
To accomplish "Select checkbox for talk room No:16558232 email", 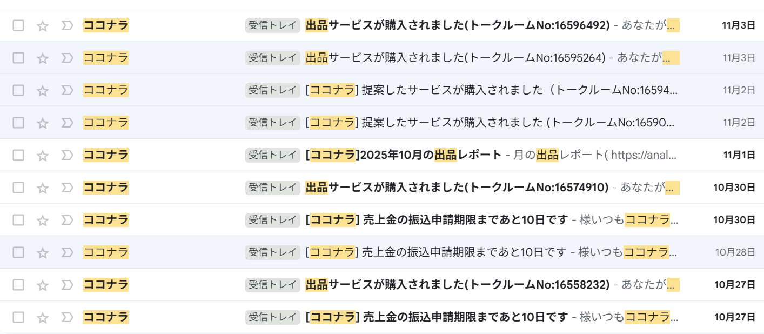I will pyautogui.click(x=18, y=285).
